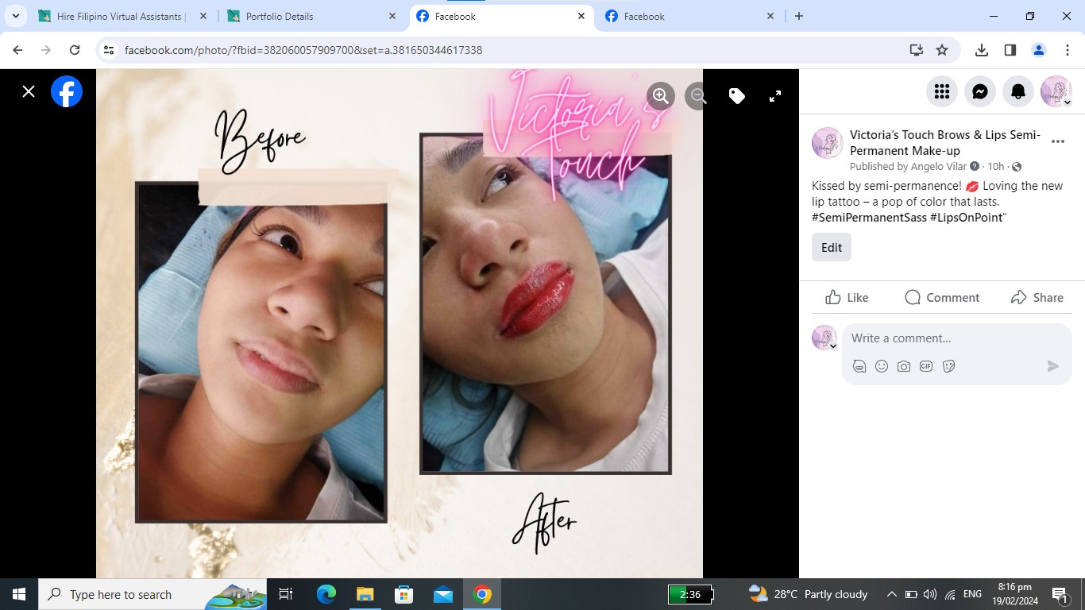
Task: Insert an avatar sticker in the comment
Action: tap(859, 366)
